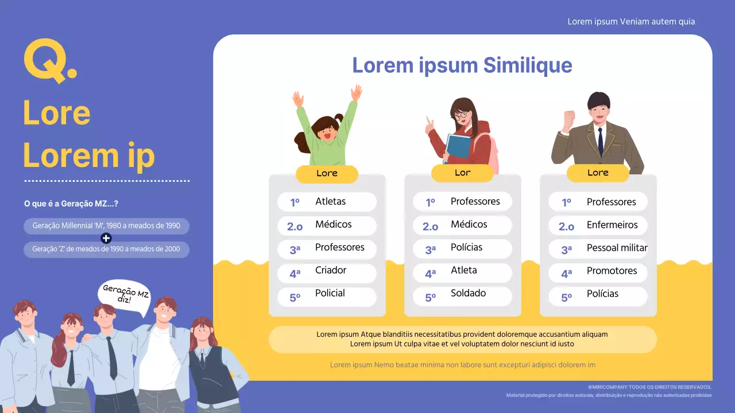Click the third column yellow Lore label
735x413 pixels.
pyautogui.click(x=598, y=173)
